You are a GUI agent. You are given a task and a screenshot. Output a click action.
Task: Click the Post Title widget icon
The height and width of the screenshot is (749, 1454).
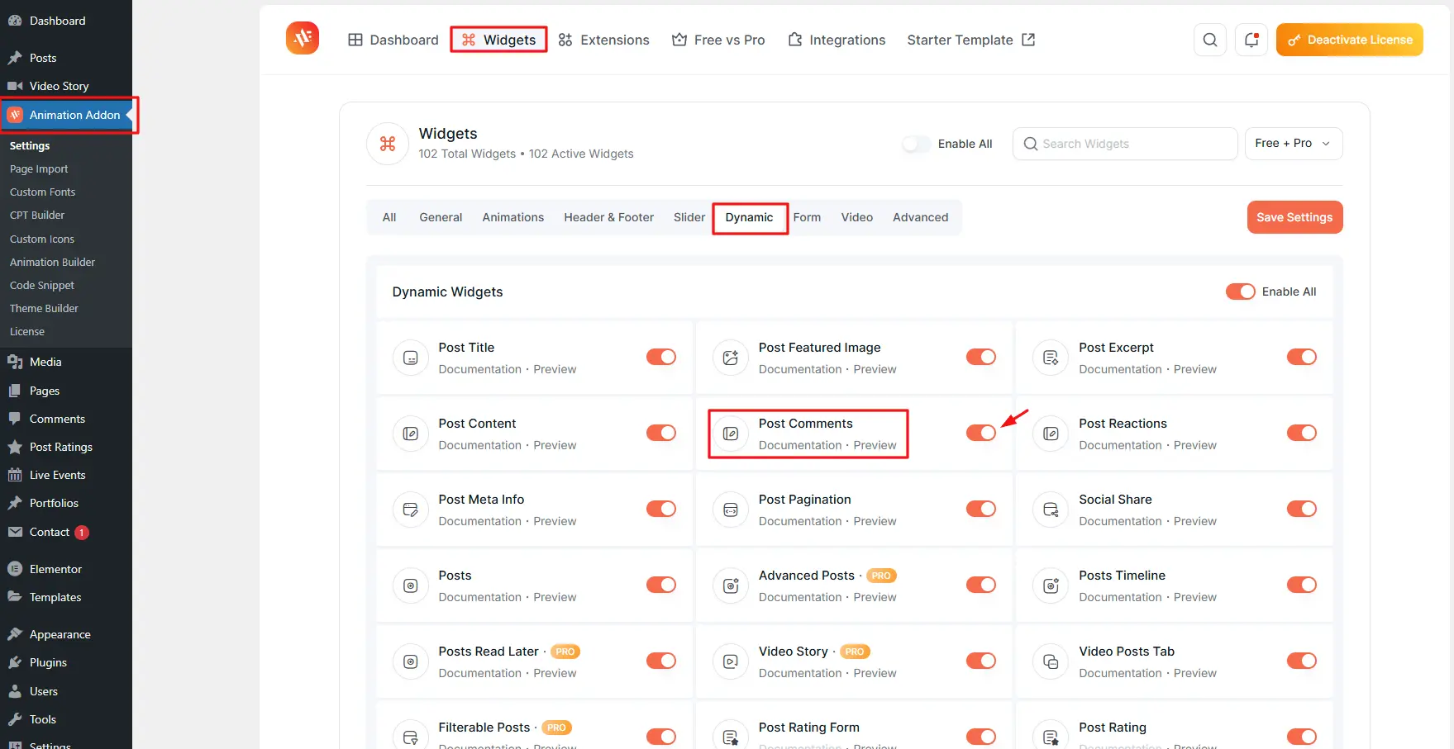tap(410, 358)
